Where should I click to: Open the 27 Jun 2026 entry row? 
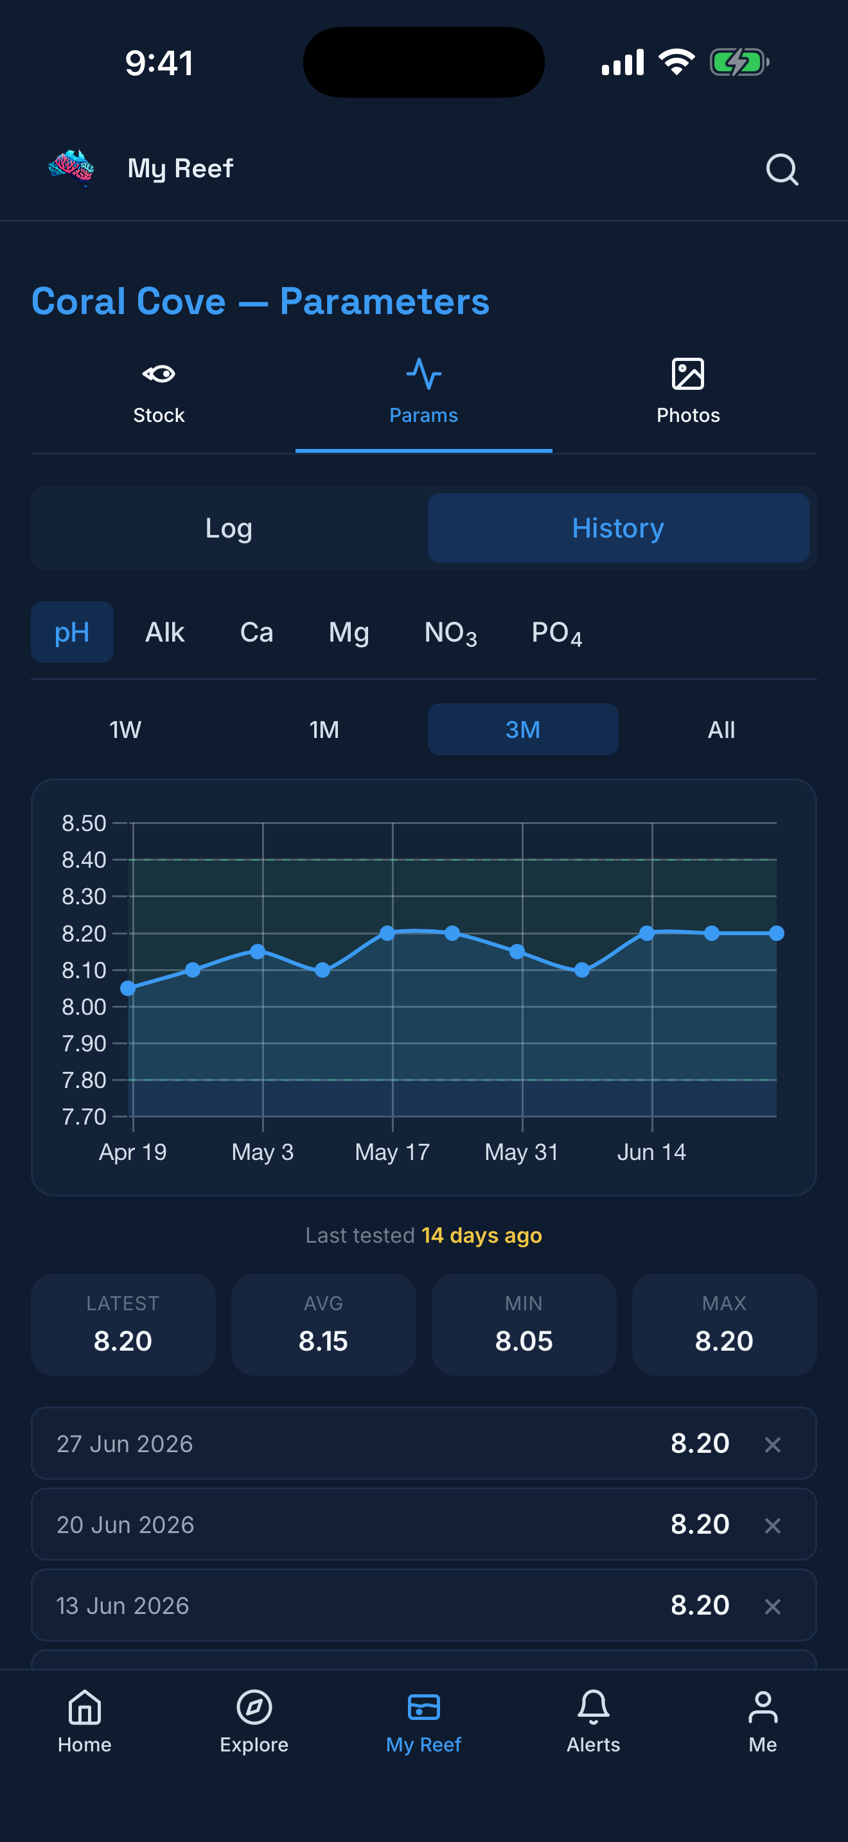[x=423, y=1443]
